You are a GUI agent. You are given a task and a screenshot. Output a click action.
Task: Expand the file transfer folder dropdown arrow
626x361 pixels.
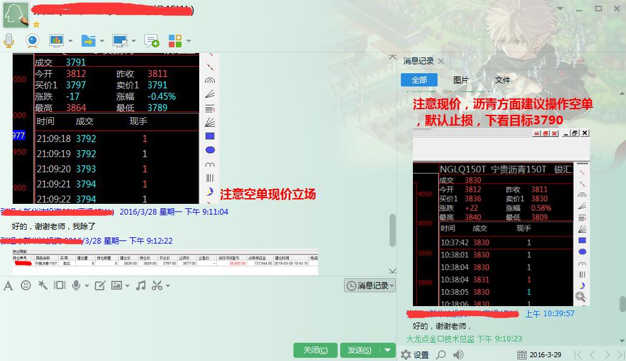102,42
